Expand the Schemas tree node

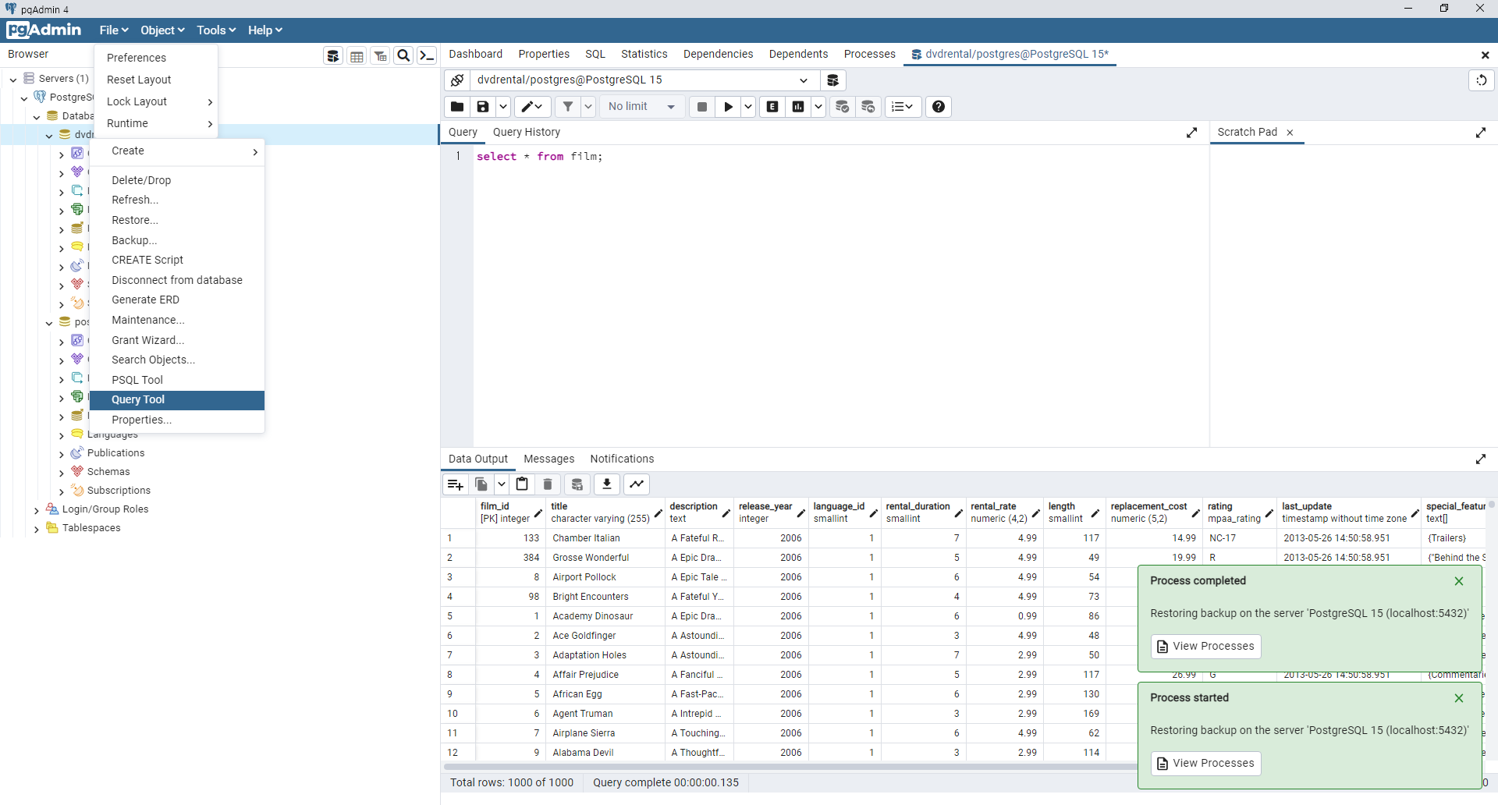click(62, 473)
